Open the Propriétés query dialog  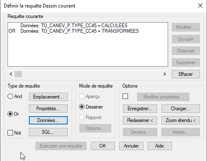click(48, 109)
